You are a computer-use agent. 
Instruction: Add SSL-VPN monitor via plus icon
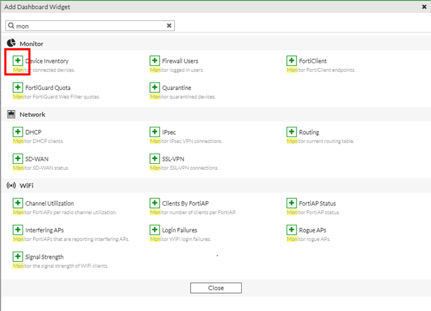coord(155,159)
